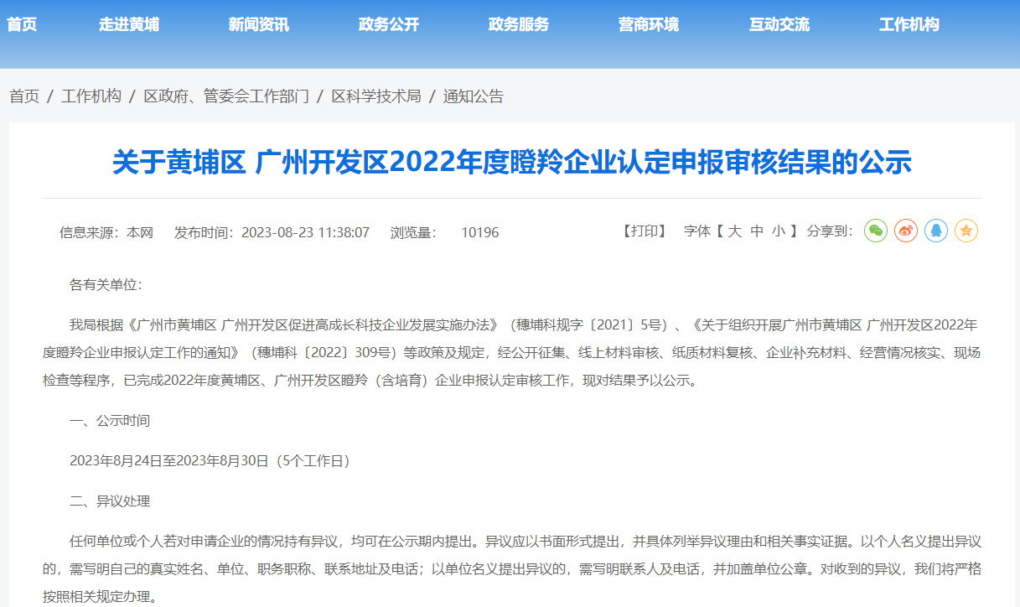Go to 工作机构 in breadcrumb

(x=91, y=96)
